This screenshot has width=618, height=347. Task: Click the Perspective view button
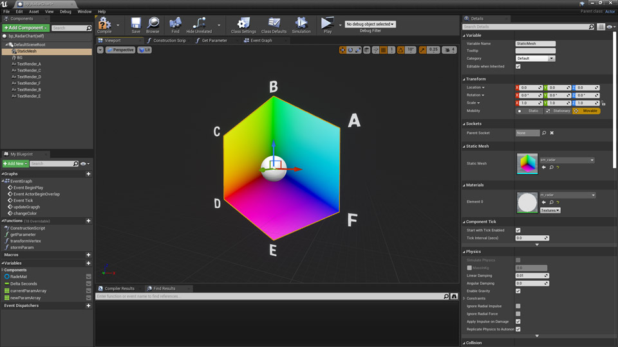coord(120,50)
